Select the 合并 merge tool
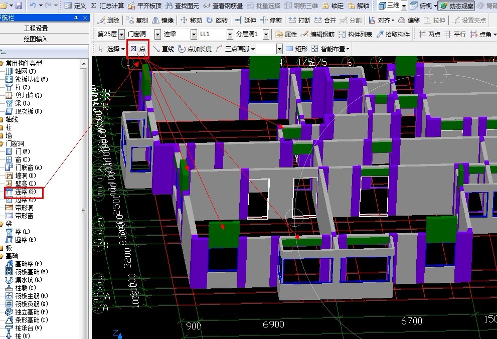Image resolution: width=497 pixels, height=339 pixels. pos(325,20)
